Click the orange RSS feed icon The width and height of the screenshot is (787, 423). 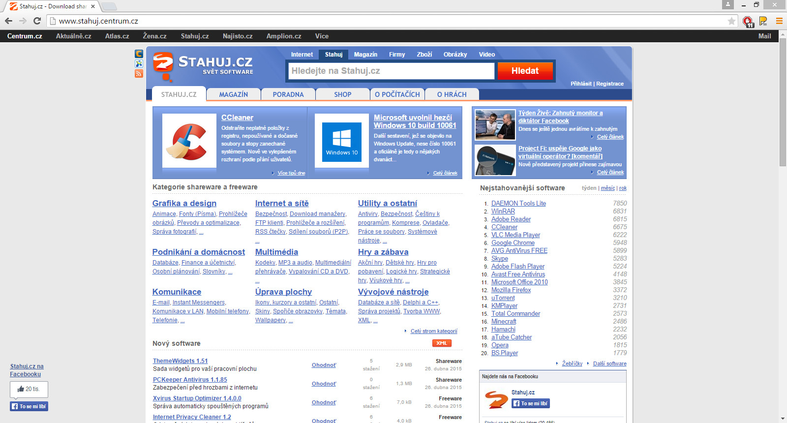pos(139,74)
